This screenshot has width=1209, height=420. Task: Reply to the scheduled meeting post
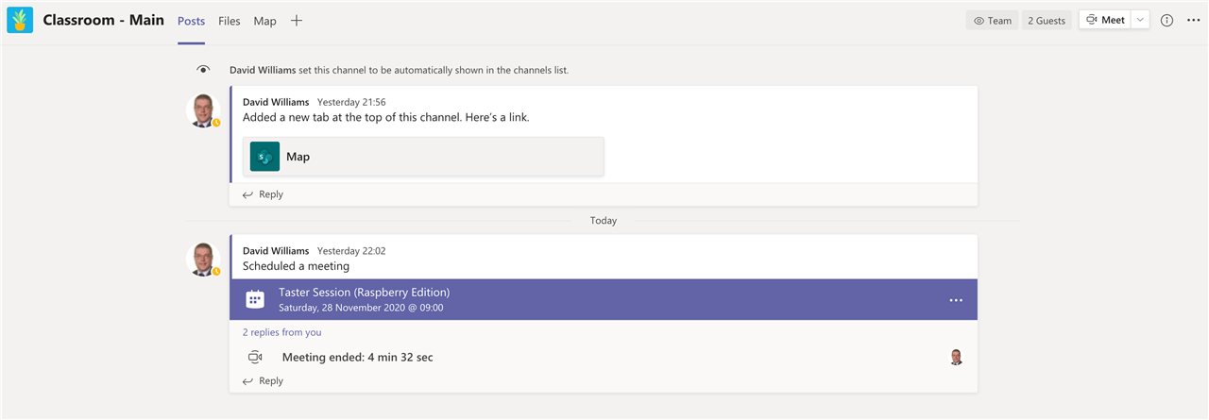[x=263, y=381]
